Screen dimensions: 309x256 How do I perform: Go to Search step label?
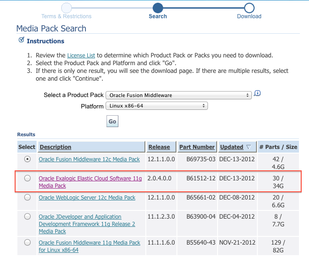[x=158, y=16]
